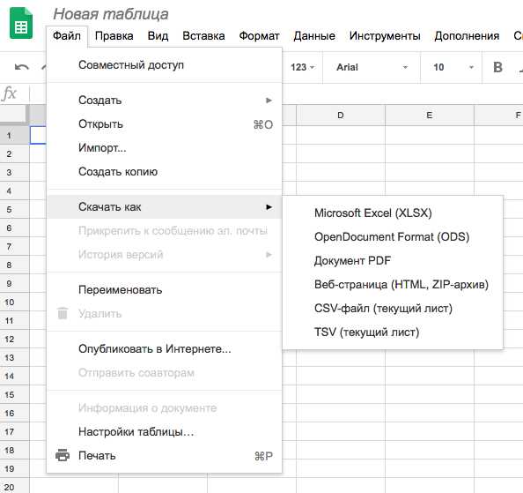Select column E header
Screen dimensions: 523x493
(x=430, y=116)
